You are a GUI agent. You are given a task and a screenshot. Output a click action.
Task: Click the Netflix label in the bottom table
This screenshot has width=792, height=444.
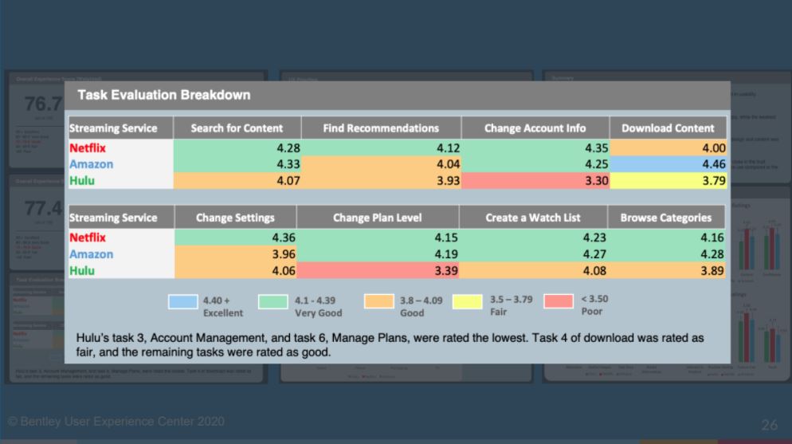click(x=88, y=238)
